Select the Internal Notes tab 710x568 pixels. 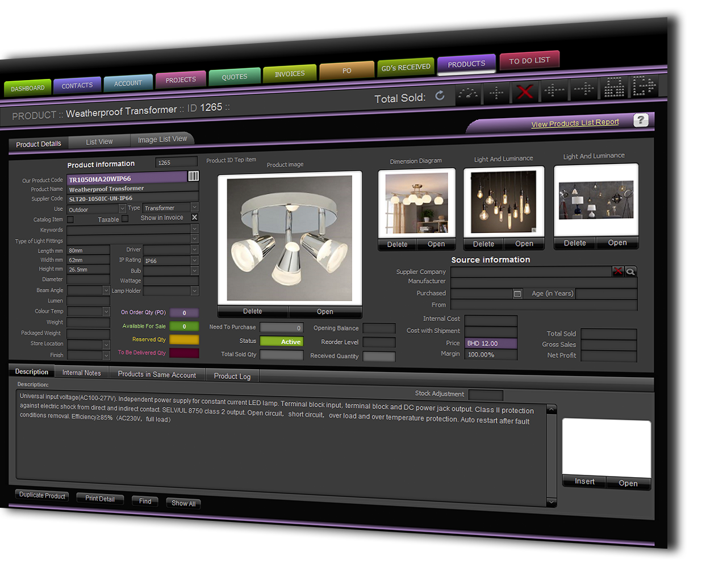[81, 373]
